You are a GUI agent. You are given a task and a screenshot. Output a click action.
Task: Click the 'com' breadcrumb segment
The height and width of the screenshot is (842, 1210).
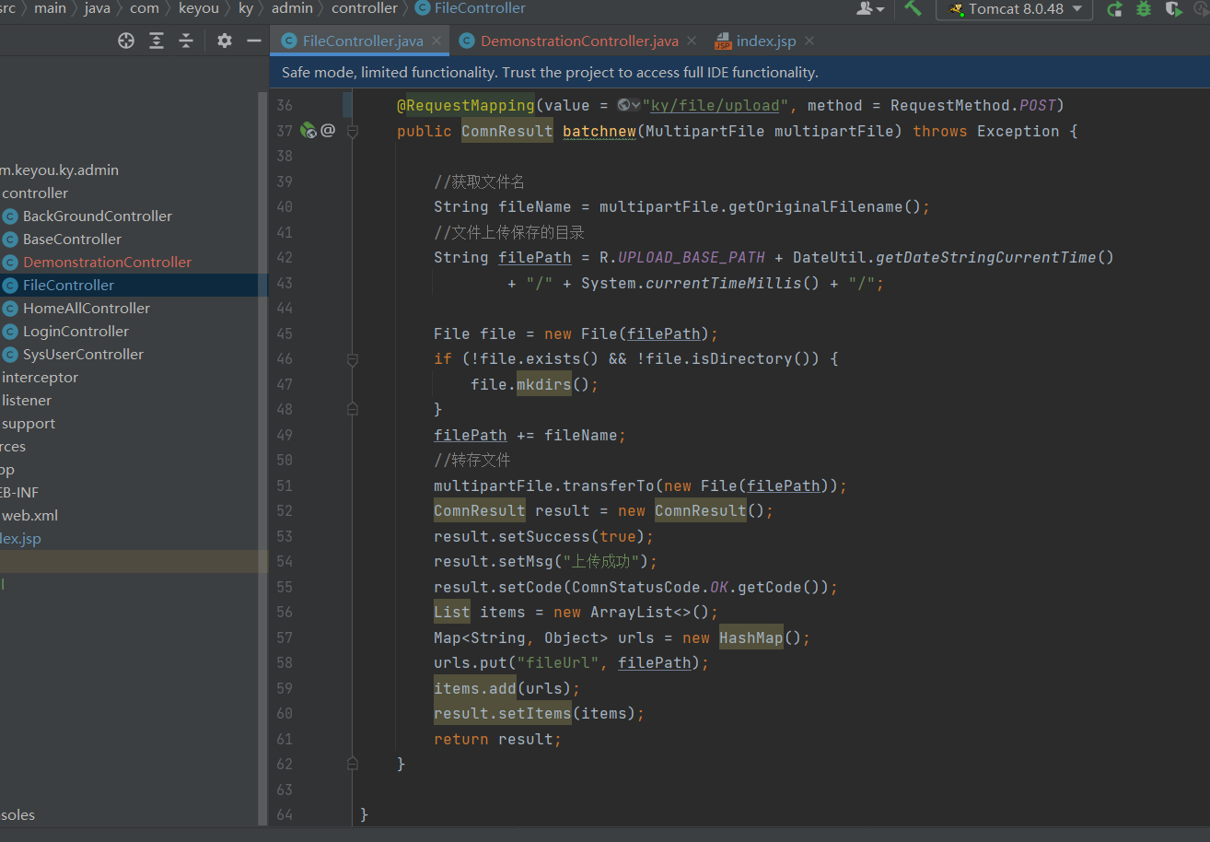(x=145, y=8)
